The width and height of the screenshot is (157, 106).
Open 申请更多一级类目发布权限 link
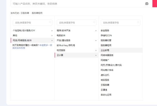[x=32, y=46]
